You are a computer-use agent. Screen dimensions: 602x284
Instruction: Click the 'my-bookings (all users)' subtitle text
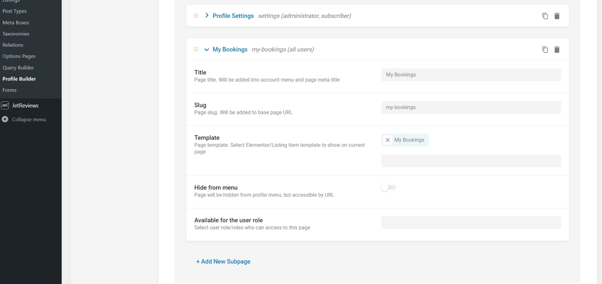283,50
